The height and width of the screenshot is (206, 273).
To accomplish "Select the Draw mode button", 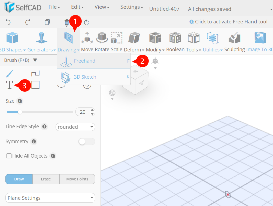I will click(x=19, y=179).
